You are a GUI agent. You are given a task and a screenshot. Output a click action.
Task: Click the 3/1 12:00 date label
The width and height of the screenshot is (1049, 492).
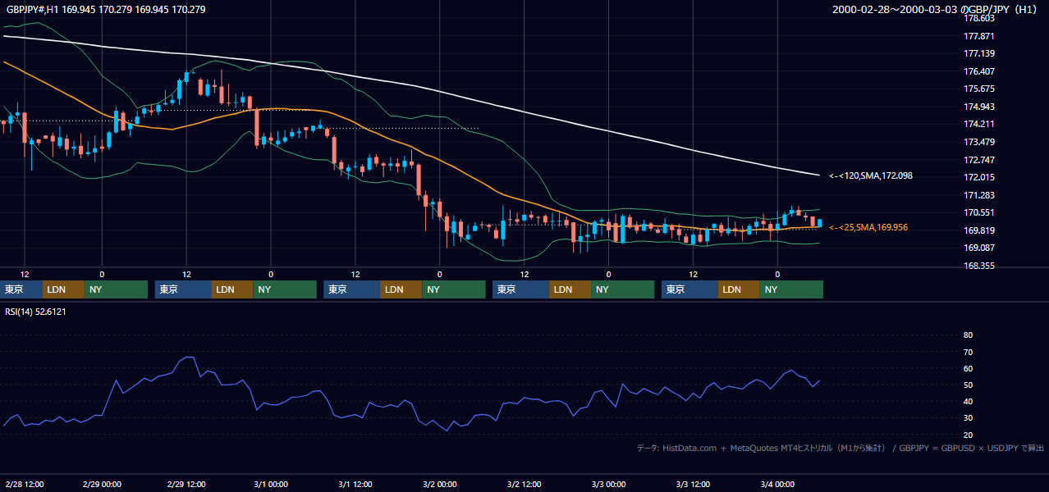[355, 484]
